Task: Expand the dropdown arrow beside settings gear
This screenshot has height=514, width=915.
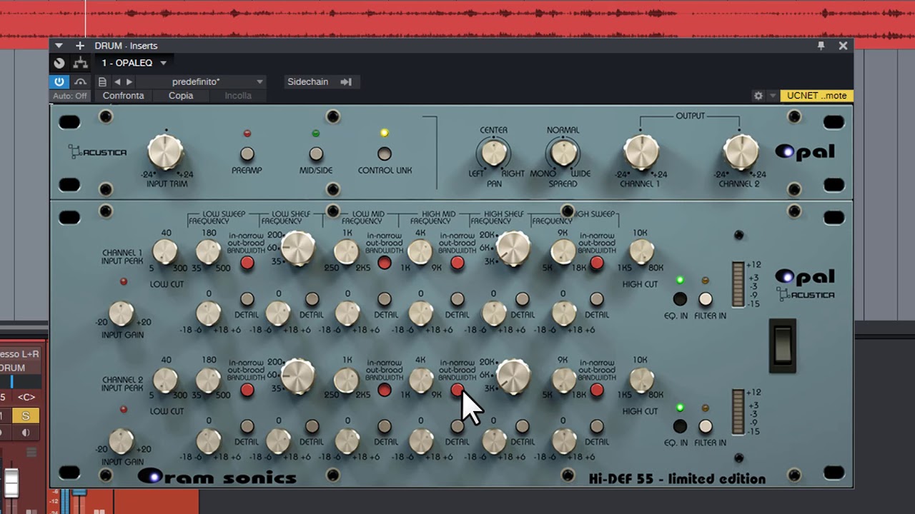Action: (772, 96)
